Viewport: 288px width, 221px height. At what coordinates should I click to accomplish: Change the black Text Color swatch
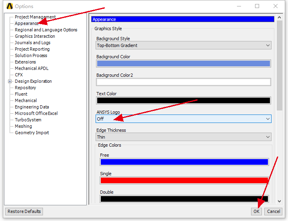184,100
